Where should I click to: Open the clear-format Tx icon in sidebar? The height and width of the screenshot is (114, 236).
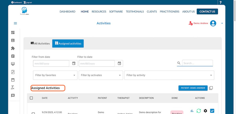click(13, 88)
